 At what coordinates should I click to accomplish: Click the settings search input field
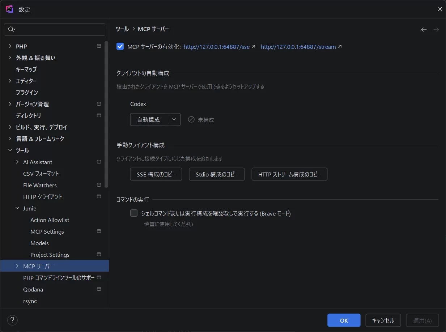click(x=58, y=29)
